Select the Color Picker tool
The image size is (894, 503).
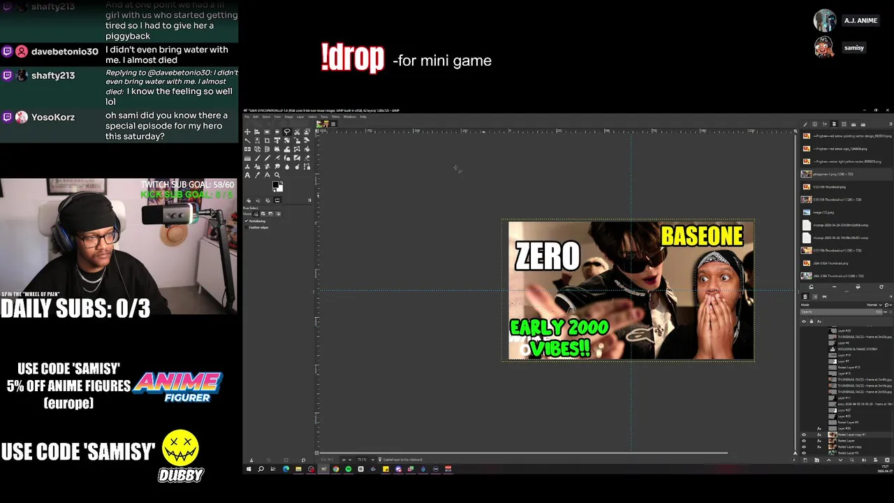[257, 175]
